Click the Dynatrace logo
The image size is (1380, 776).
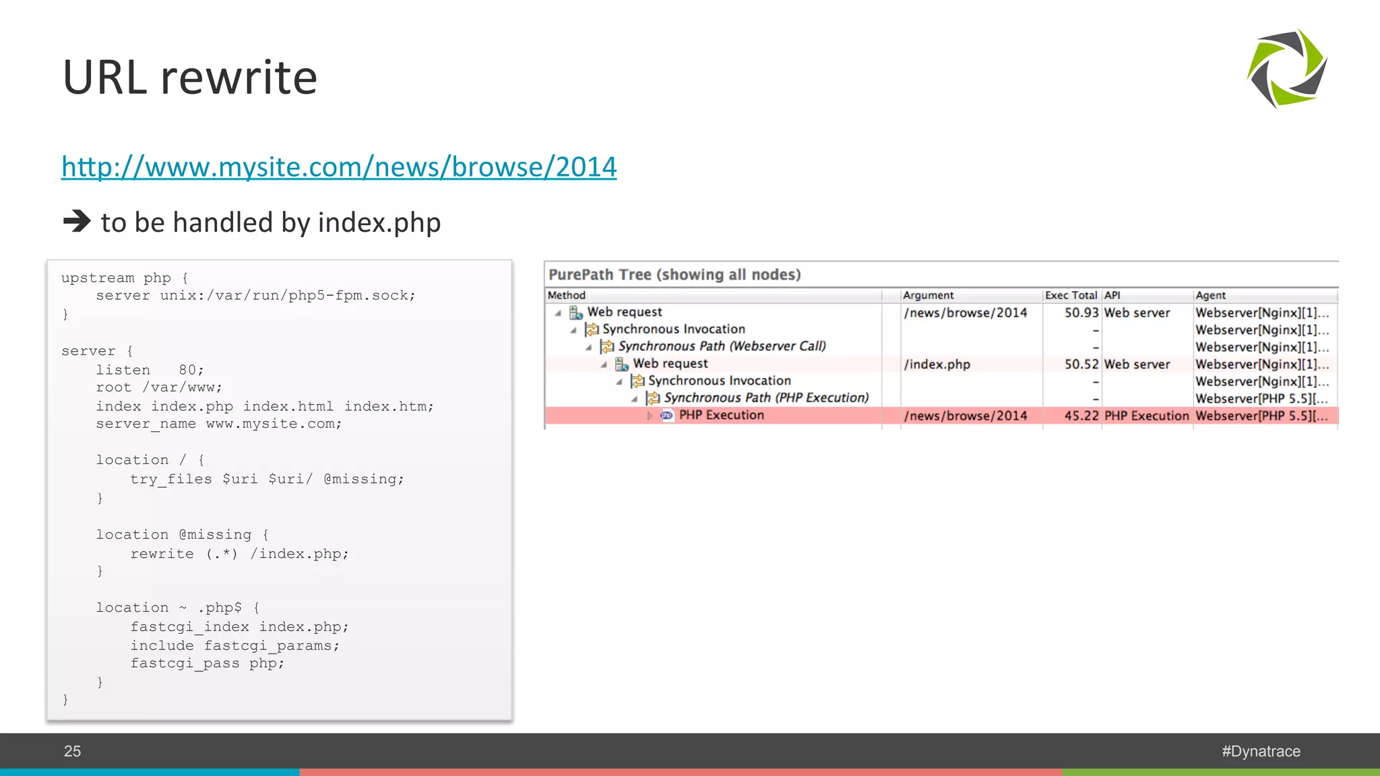pos(1287,68)
